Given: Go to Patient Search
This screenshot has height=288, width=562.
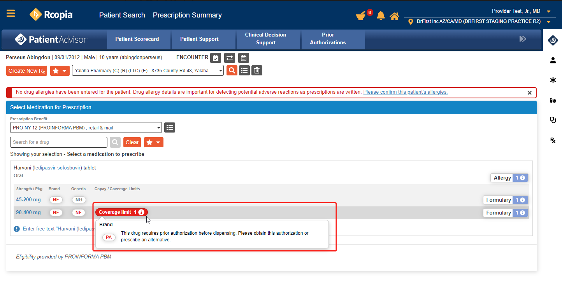Looking at the screenshot, I should pos(122,15).
